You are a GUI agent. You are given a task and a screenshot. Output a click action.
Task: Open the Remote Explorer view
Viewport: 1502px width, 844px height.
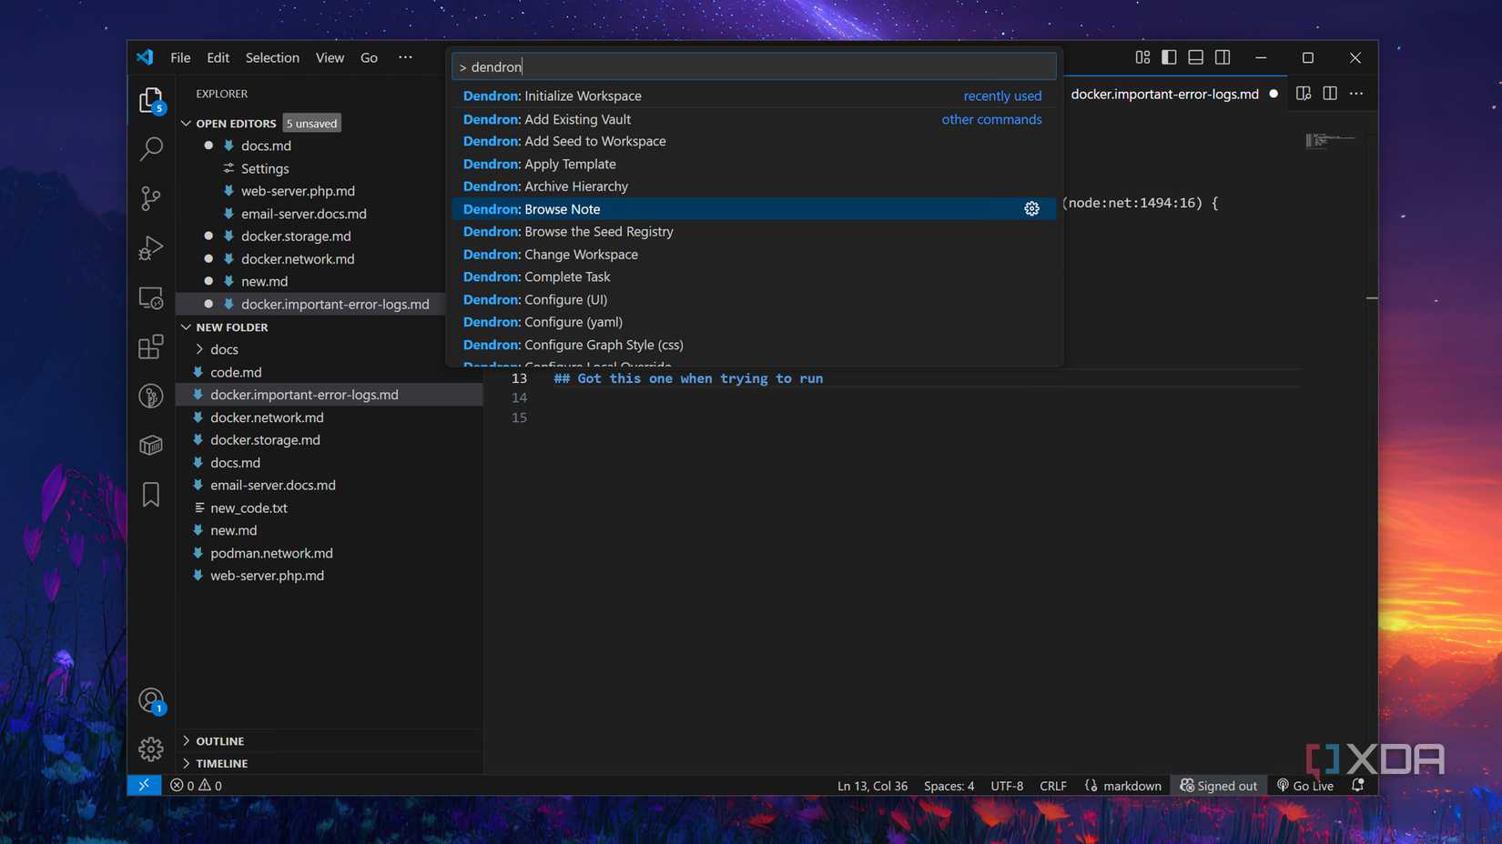click(150, 297)
